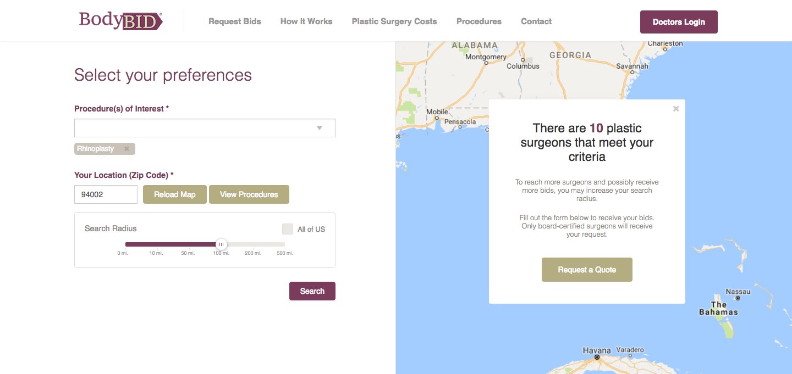
Task: Select the Procedures nav link
Action: coord(479,21)
